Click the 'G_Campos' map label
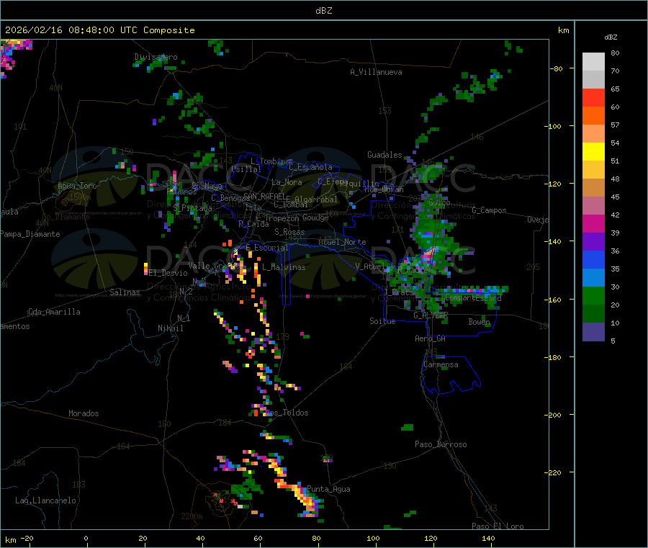The image size is (648, 548). coord(489,210)
